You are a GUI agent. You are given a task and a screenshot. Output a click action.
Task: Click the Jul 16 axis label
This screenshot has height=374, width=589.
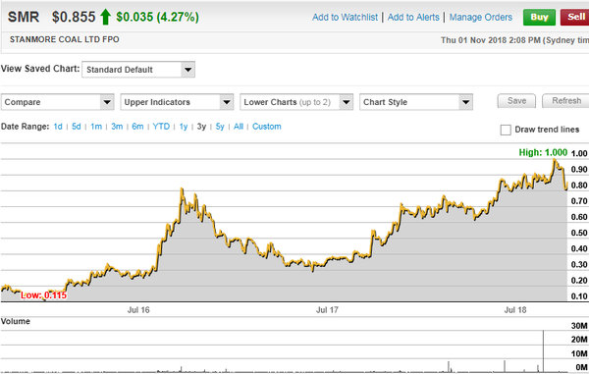click(x=138, y=310)
